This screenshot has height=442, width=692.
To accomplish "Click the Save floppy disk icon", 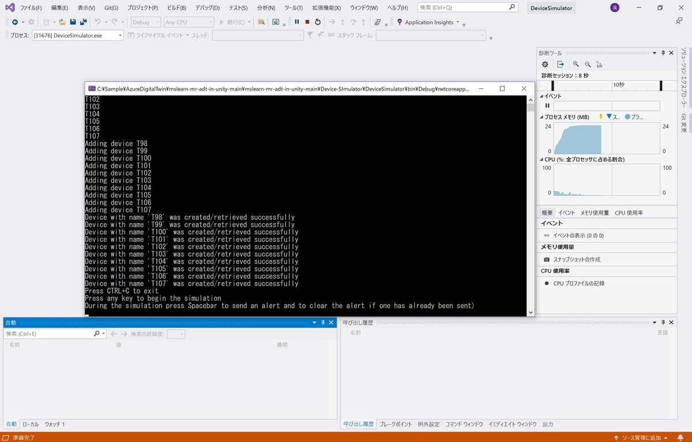I will pos(73,22).
